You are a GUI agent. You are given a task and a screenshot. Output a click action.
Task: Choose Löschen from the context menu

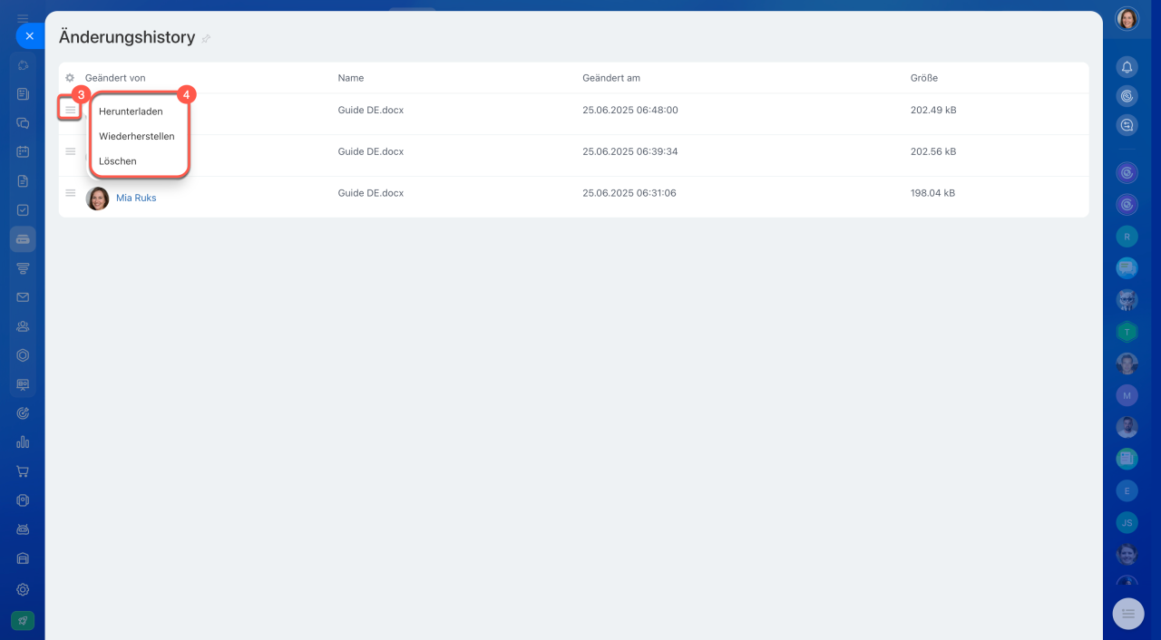coord(118,160)
